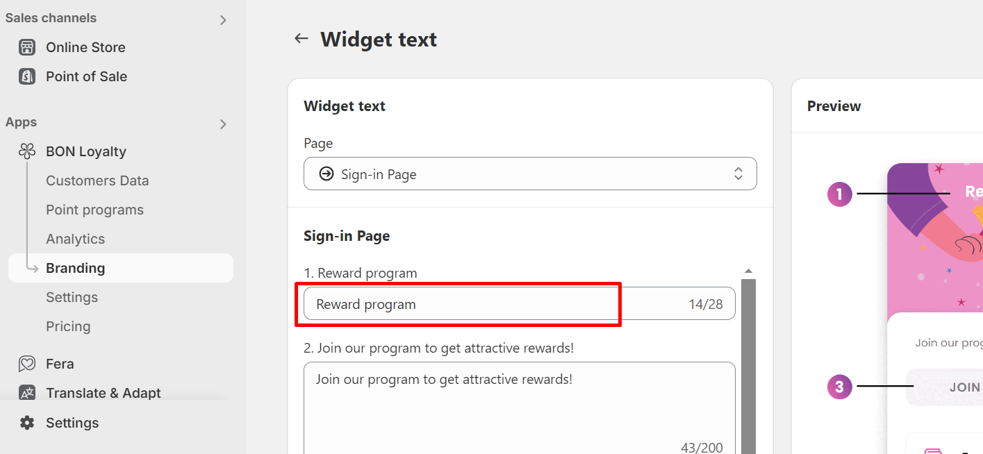Click the Join our program textarea
Image resolution: width=983 pixels, height=454 pixels.
click(x=519, y=410)
